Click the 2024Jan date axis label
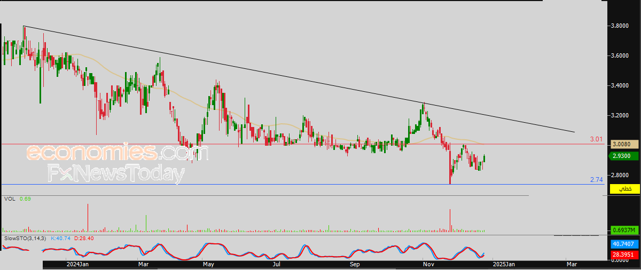Viewport: 641px width, 270px height. click(x=77, y=264)
